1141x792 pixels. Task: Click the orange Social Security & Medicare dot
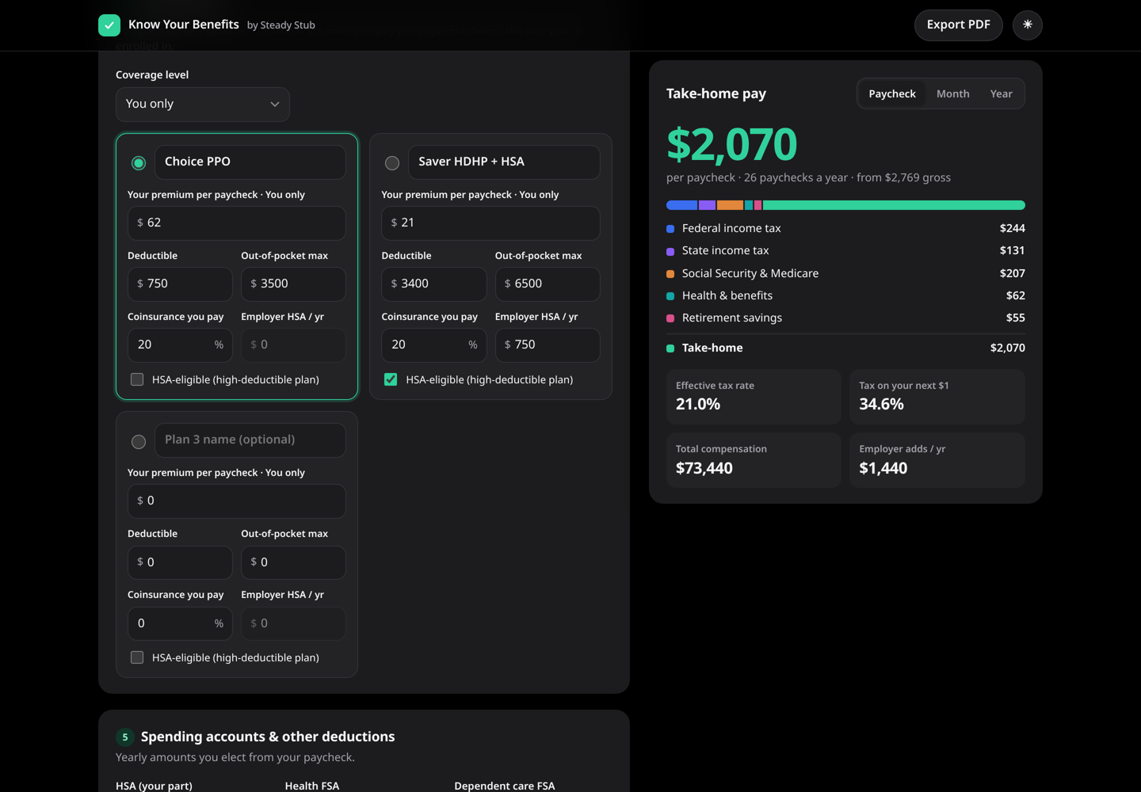click(x=670, y=273)
